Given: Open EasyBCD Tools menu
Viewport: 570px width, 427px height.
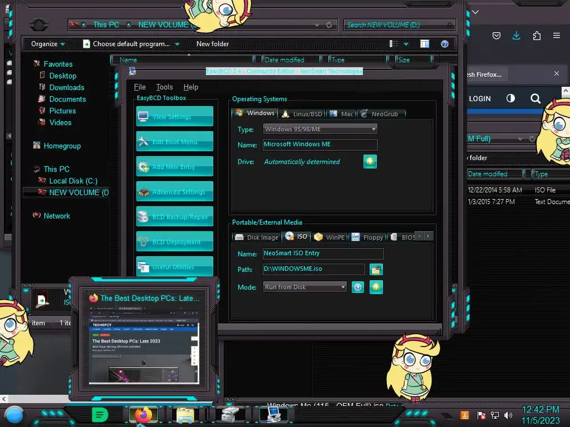Looking at the screenshot, I should pos(164,87).
